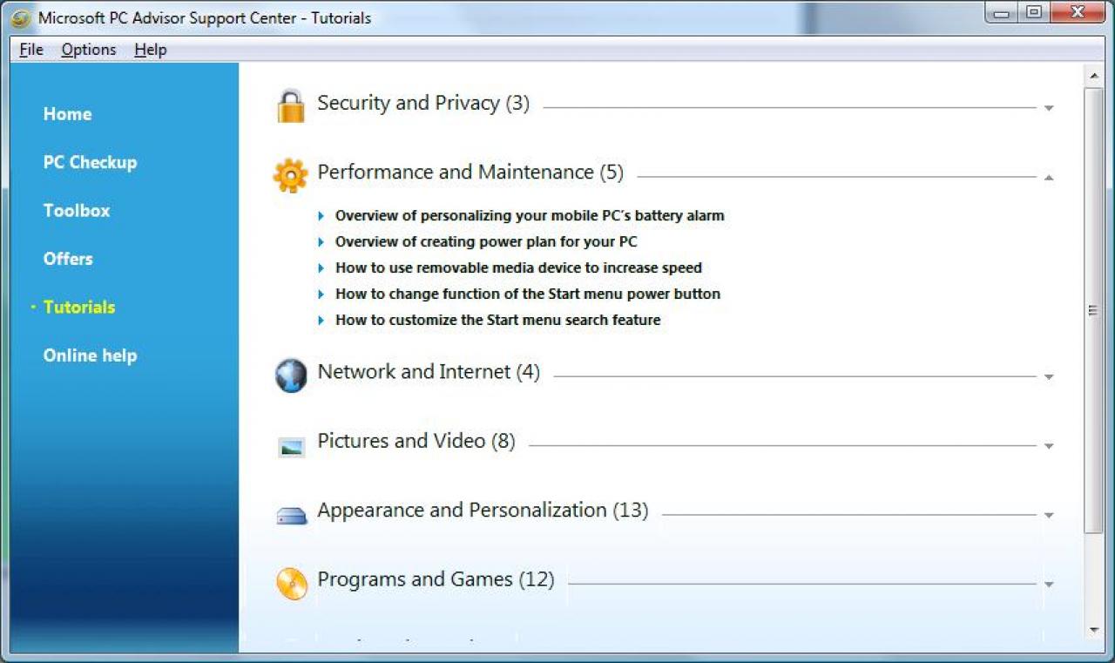The width and height of the screenshot is (1115, 663).
Task: Click the Programs and Games disc icon
Action: coord(292,584)
